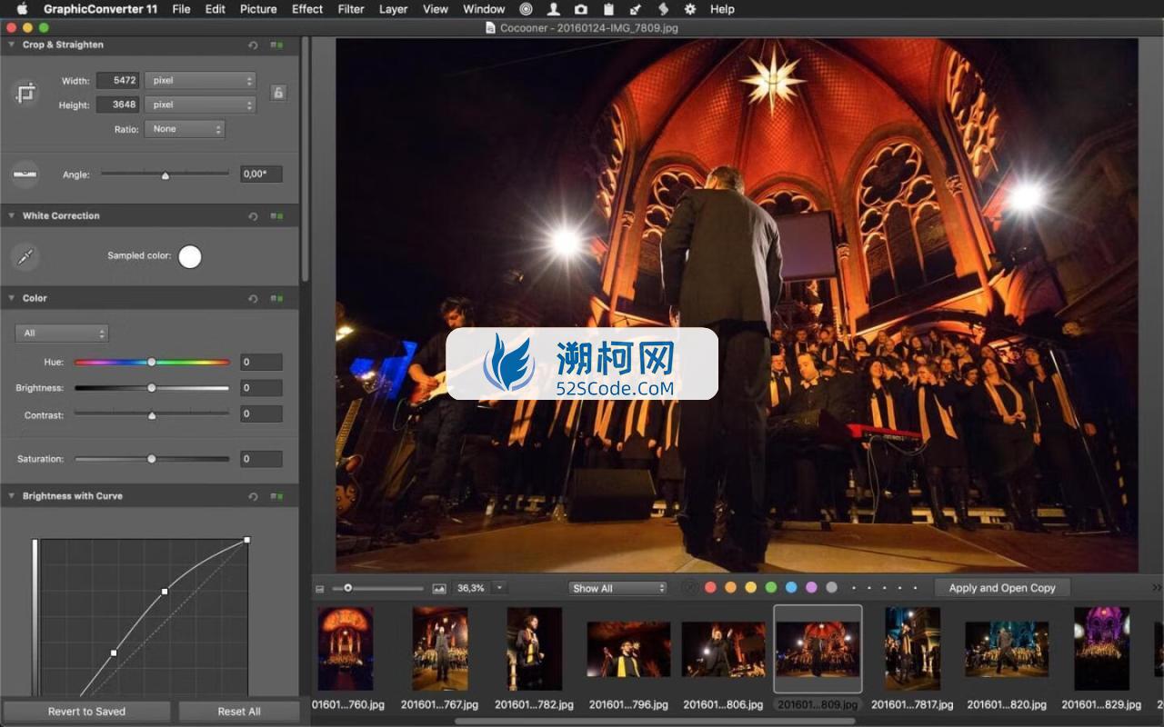Image resolution: width=1164 pixels, height=727 pixels.
Task: Click the middle curve control point
Action: coord(165,592)
